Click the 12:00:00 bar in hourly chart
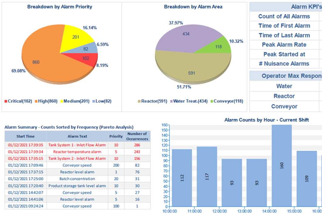This screenshot has height=215, width=322. pyautogui.click(x=232, y=183)
